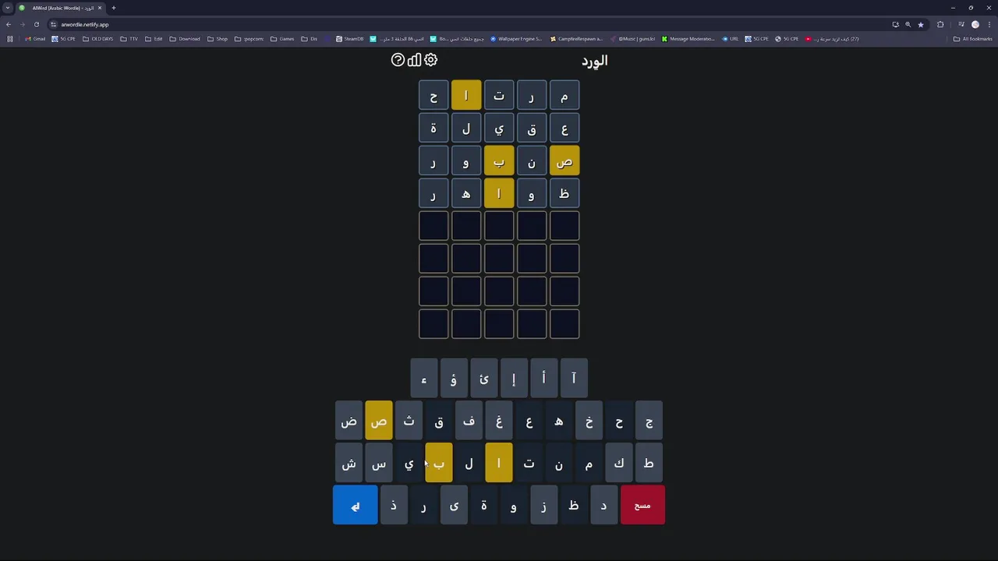The width and height of the screenshot is (998, 561).
Task: Open the CampfireRespawn bookmark
Action: click(x=576, y=39)
